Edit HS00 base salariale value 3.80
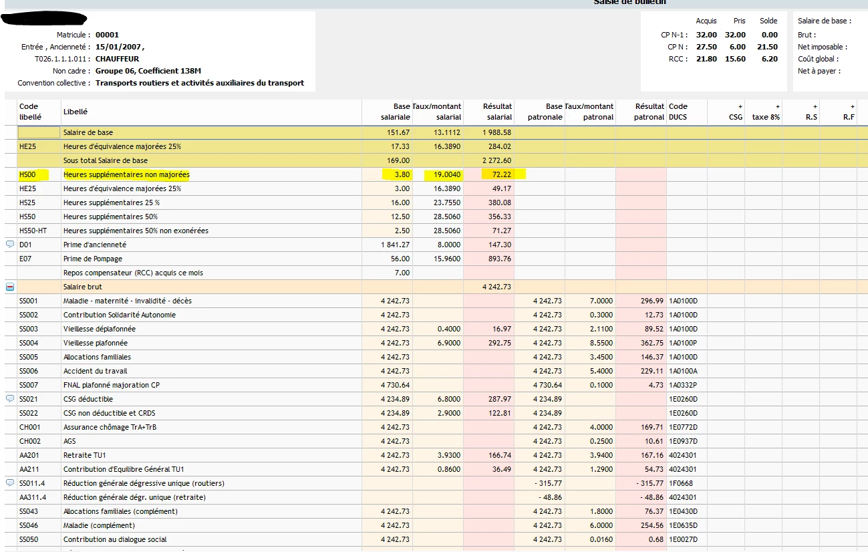This screenshot has height=552, width=868. (400, 175)
